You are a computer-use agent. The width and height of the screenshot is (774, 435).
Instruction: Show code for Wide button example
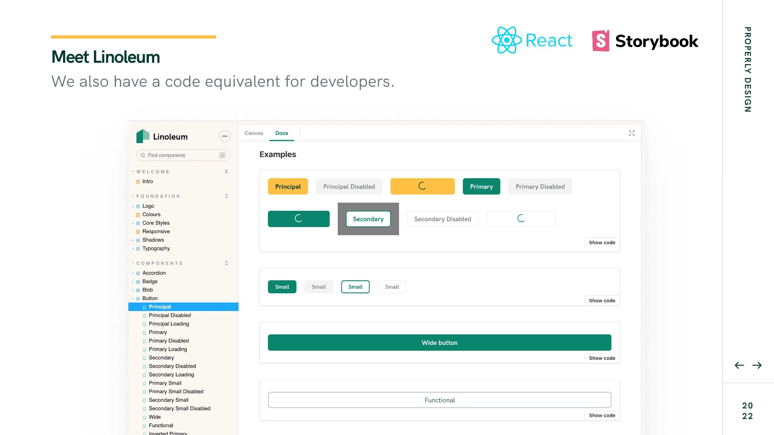(602, 358)
